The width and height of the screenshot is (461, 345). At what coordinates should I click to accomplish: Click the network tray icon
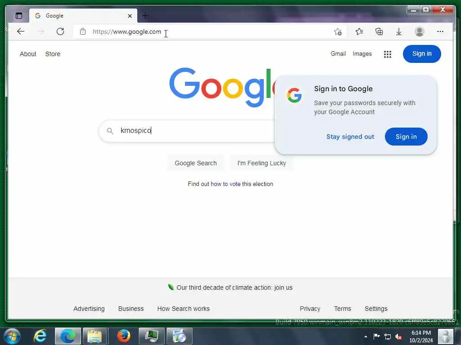click(388, 336)
